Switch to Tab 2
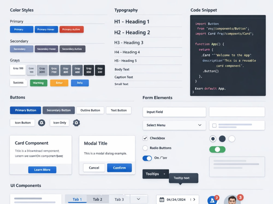273x204 pixels. (x=97, y=199)
